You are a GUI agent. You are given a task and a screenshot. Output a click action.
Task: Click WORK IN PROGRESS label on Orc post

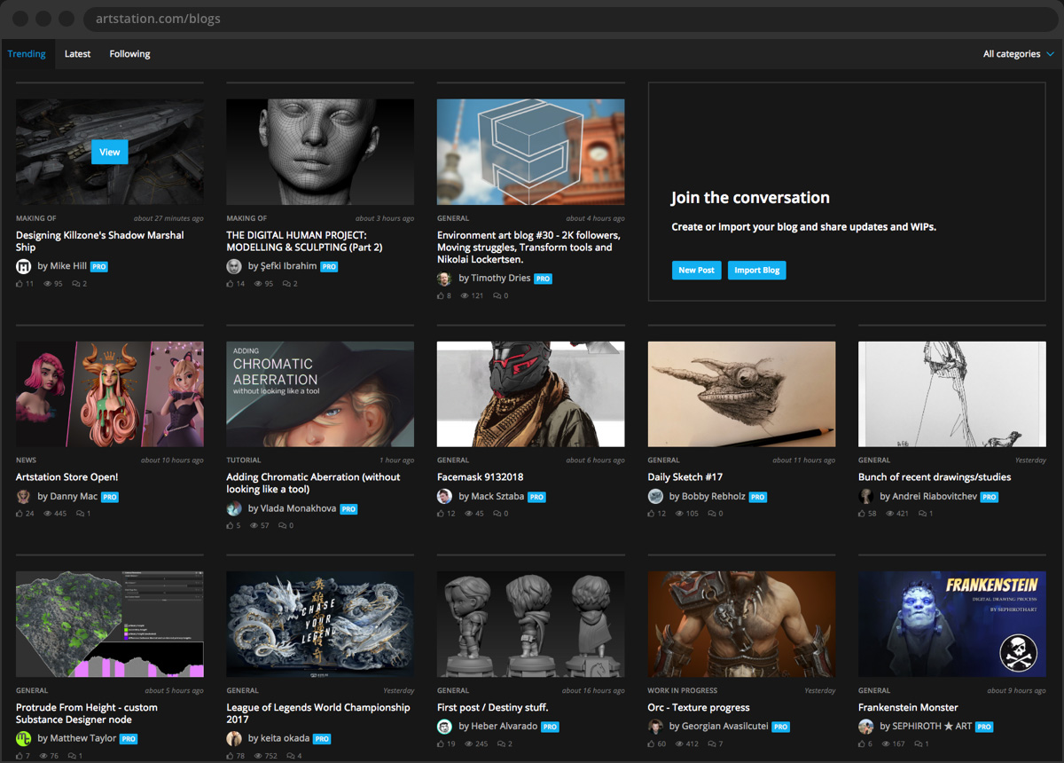pos(683,690)
